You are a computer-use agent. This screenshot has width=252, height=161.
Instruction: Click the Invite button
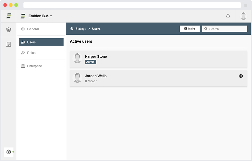click(x=190, y=29)
